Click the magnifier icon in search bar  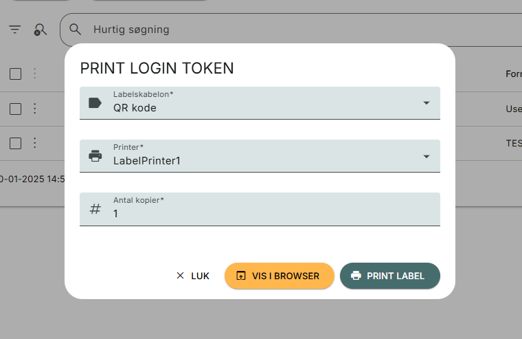click(x=76, y=30)
